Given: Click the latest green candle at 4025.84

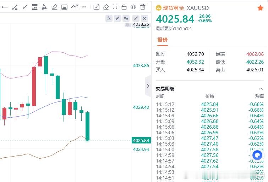Looking at the screenshot, I should (88, 126).
